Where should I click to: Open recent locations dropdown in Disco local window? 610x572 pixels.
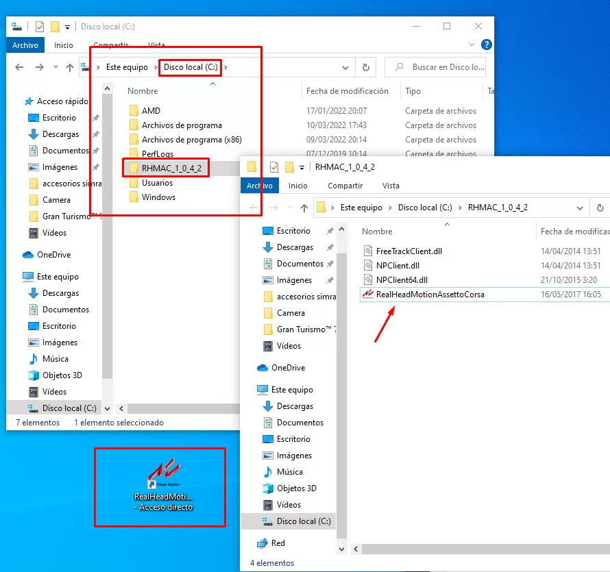pyautogui.click(x=56, y=67)
